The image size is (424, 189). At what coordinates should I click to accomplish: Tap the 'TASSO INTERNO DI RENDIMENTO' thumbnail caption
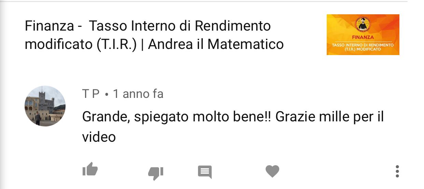[x=363, y=45]
